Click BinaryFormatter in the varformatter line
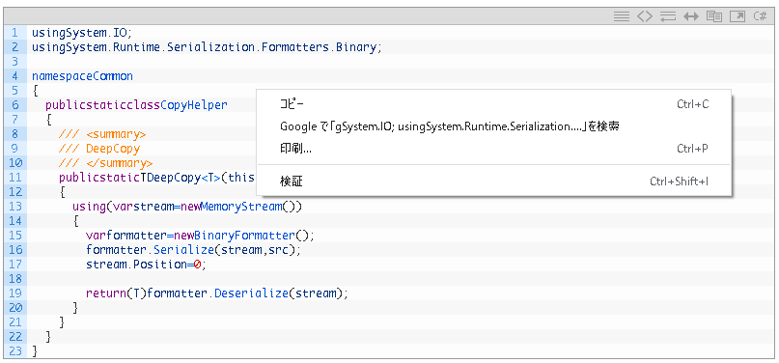 click(x=244, y=236)
